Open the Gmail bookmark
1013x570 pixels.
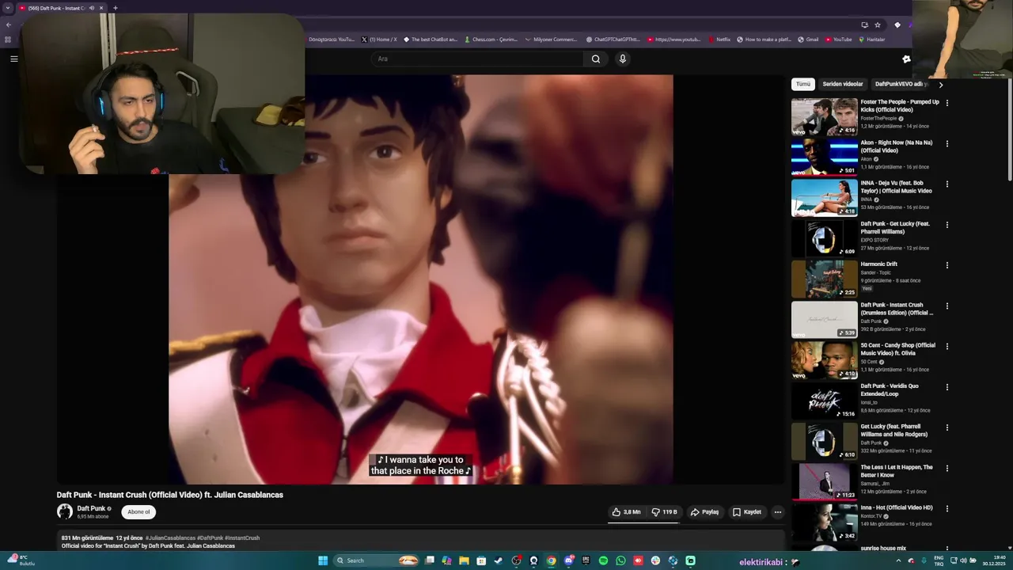808,40
